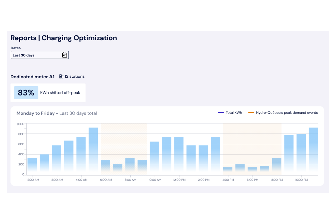Select the Reports | Charging Optimization heading
The image size is (336, 224).
pos(64,38)
